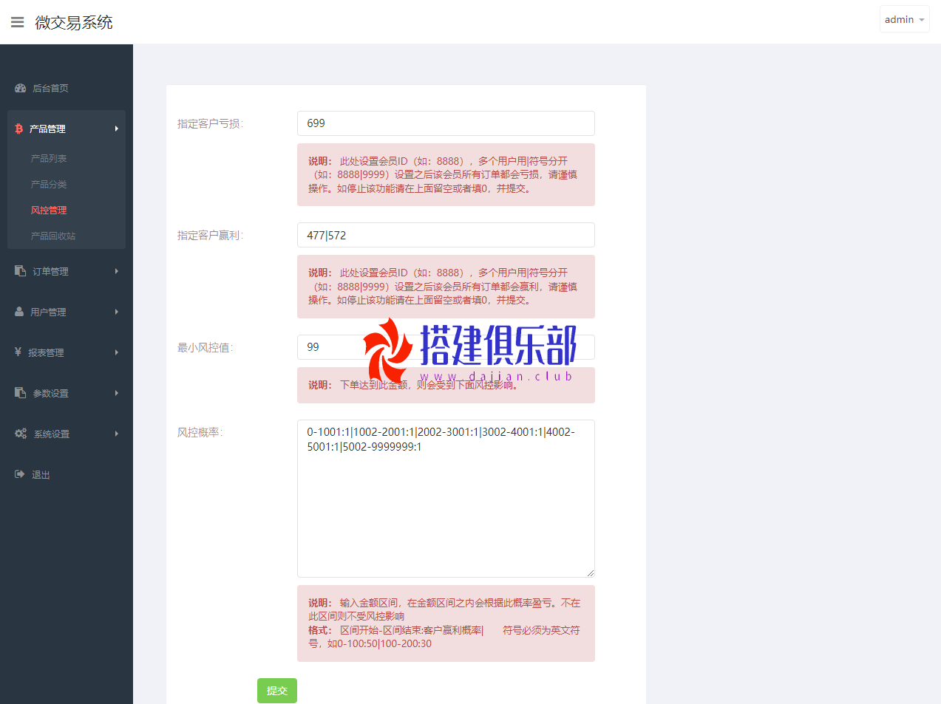Go to 后台首页 menu item

[50, 88]
